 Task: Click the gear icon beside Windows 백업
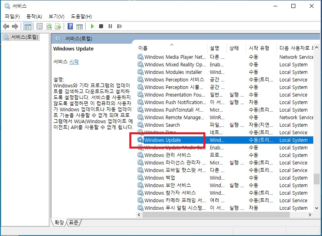141,178
